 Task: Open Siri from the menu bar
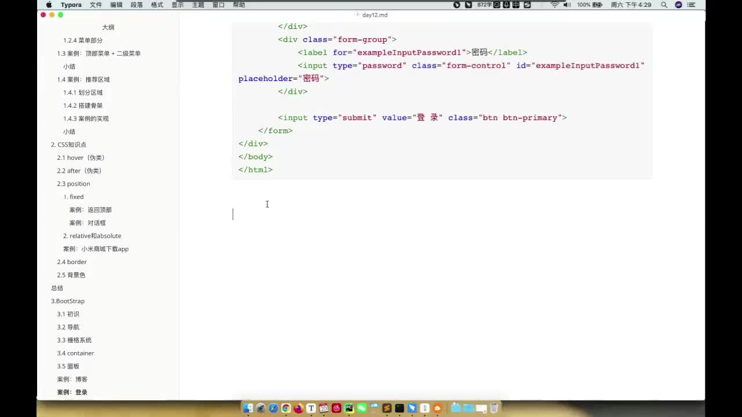pos(678,5)
